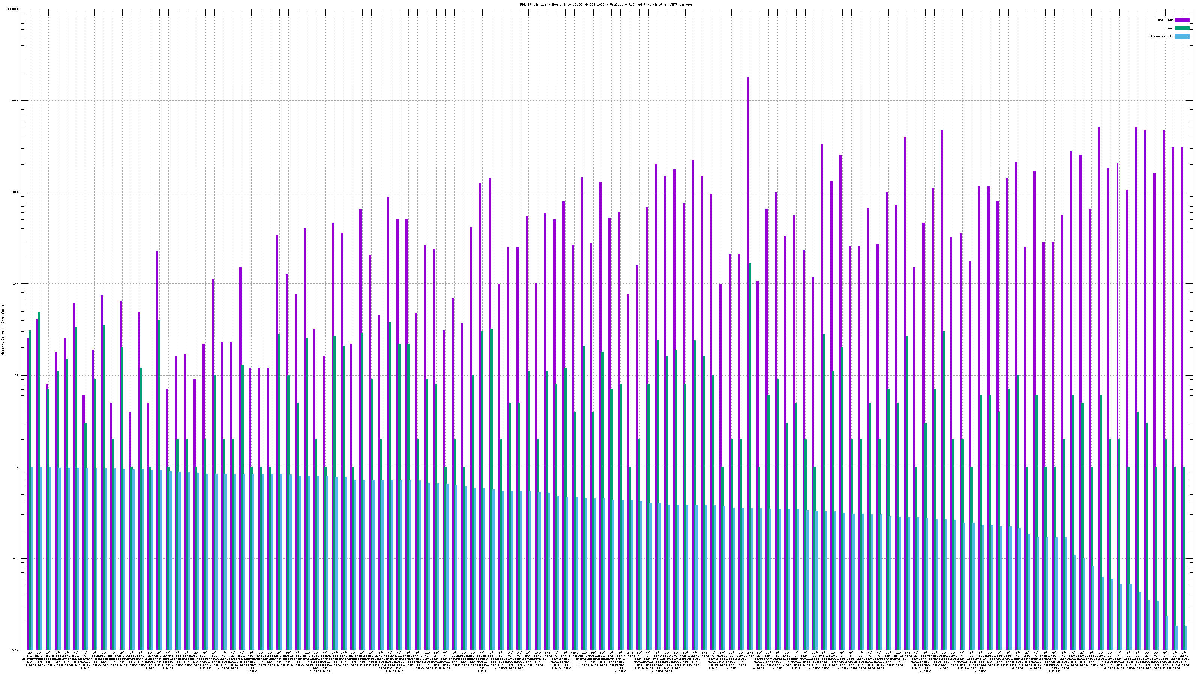Click the 1000 y-axis tick label
This screenshot has height=674, width=1199.
click(15, 192)
